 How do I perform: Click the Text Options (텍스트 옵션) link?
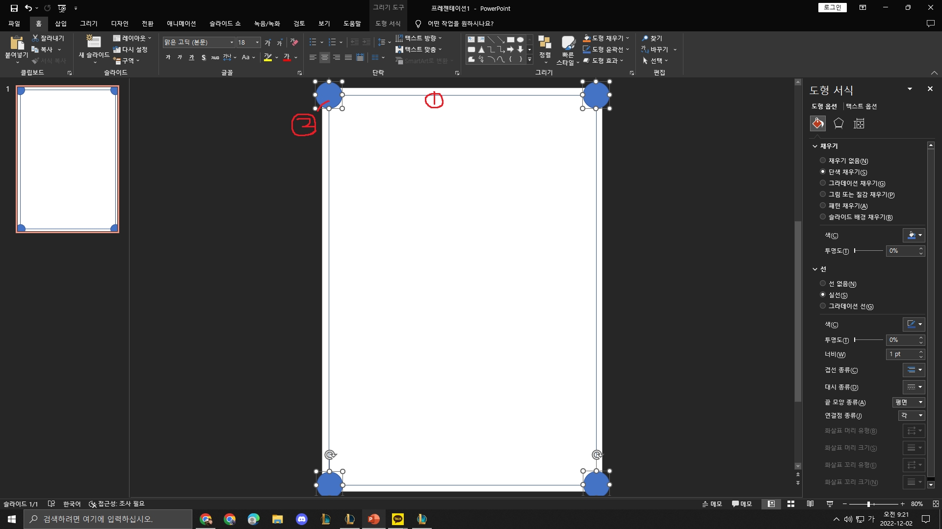tap(861, 106)
